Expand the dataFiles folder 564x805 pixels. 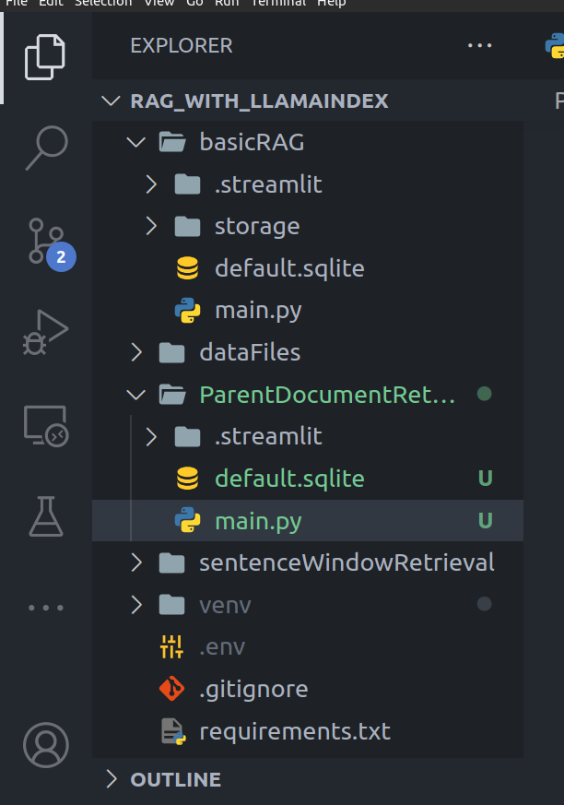135,352
